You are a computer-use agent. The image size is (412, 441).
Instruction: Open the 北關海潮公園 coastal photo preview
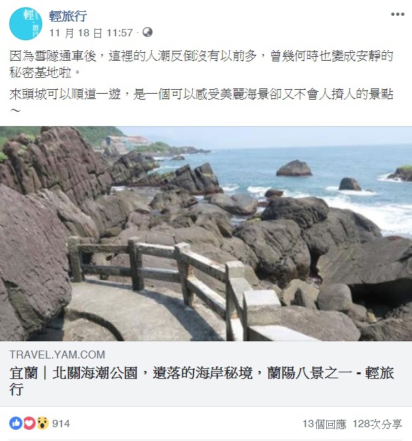(x=206, y=234)
